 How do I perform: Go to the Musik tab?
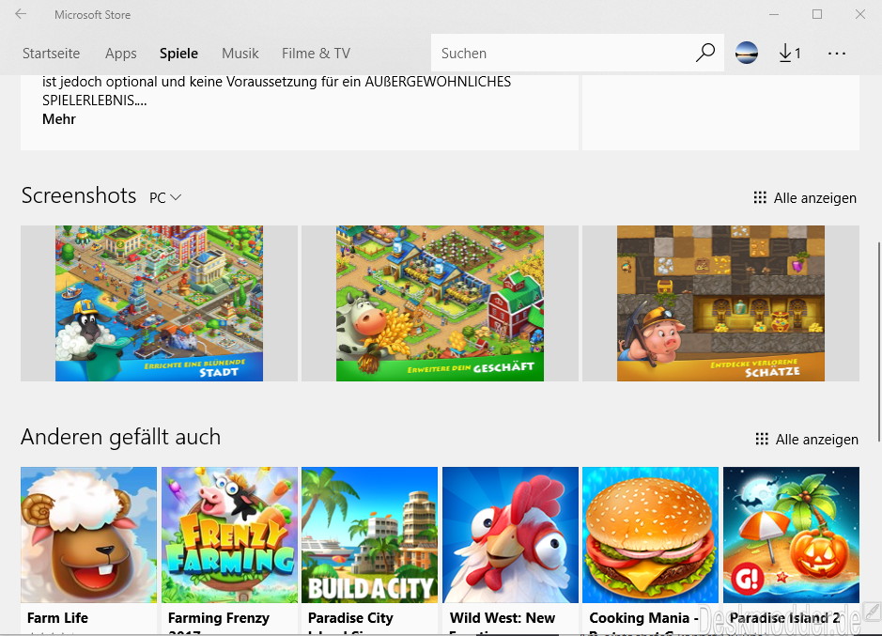(x=240, y=54)
